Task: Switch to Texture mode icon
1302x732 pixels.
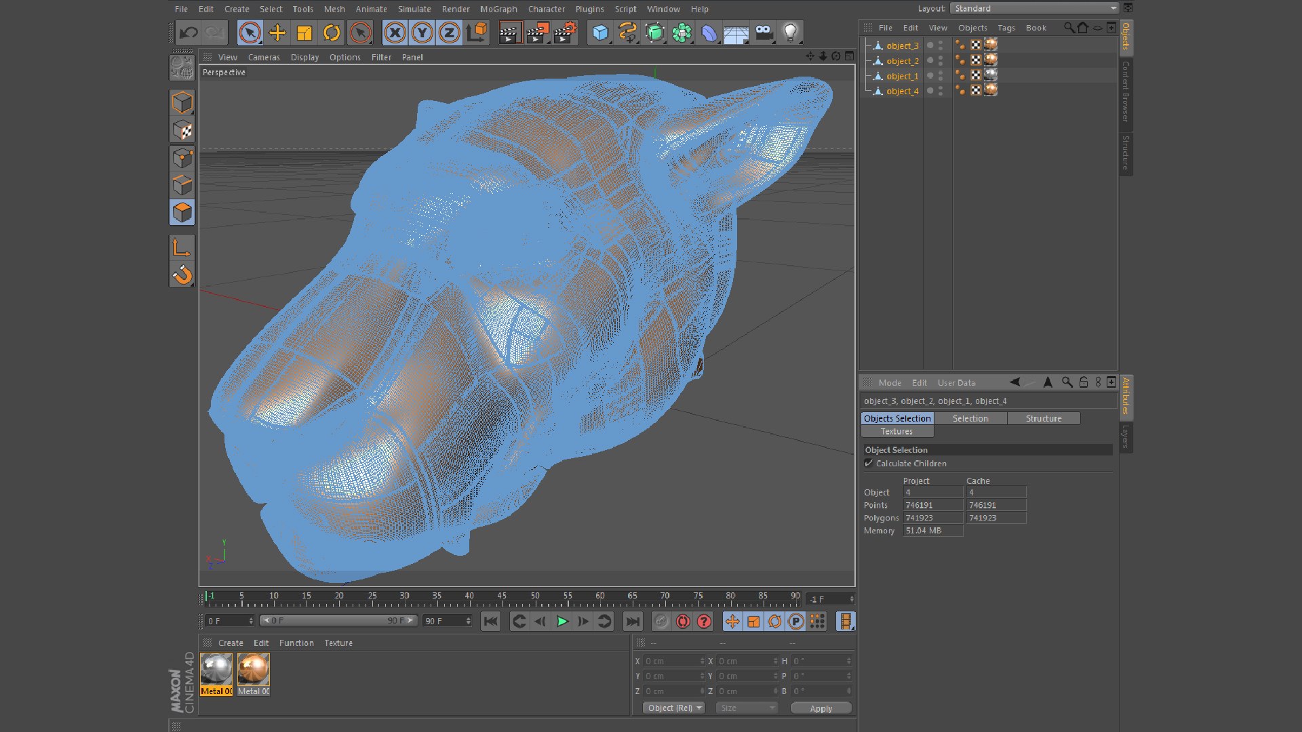Action: [182, 130]
